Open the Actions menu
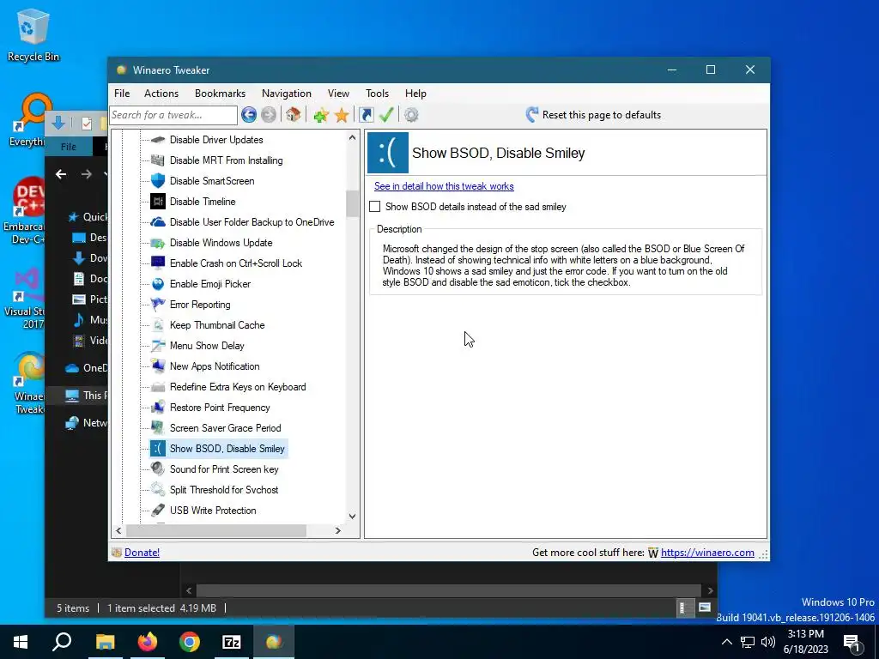 (161, 93)
